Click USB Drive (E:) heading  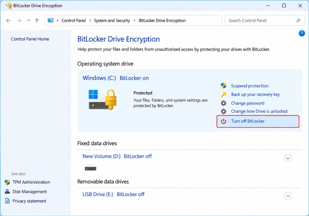[x=98, y=194]
